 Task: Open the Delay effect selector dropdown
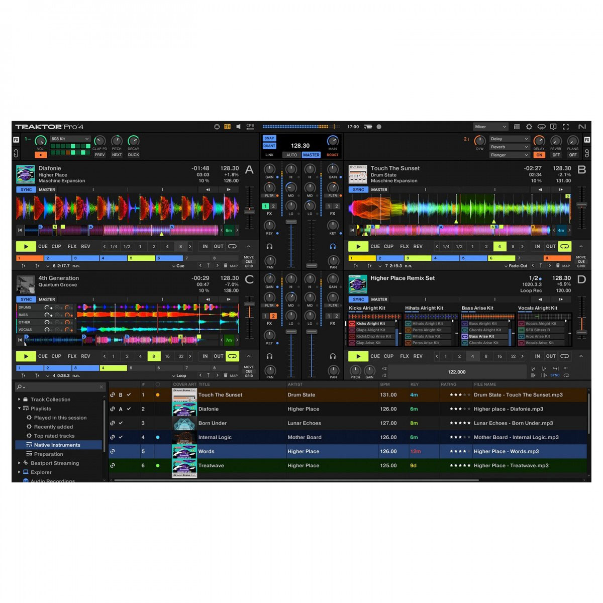pyautogui.click(x=509, y=139)
